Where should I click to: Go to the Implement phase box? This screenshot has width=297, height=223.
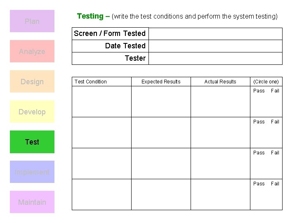(32, 172)
